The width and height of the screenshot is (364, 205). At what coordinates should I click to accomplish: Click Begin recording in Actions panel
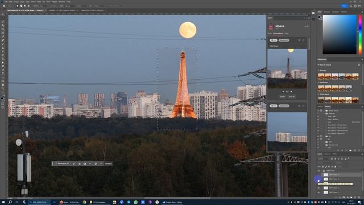coord(342,150)
